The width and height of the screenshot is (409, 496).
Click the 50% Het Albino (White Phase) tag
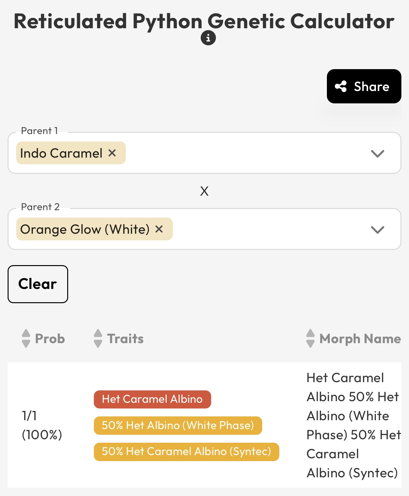pos(178,425)
